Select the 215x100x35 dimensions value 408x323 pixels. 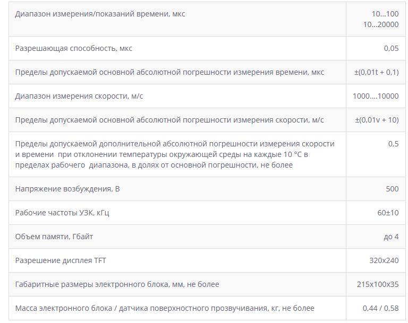pos(378,284)
